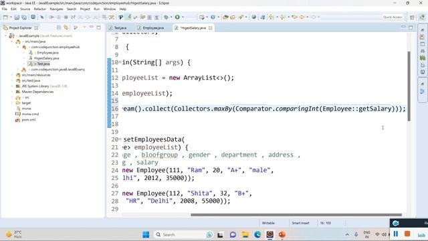Open the Navigate menu
Image resolution: width=428 pixels, height=241 pixels.
point(56,9)
